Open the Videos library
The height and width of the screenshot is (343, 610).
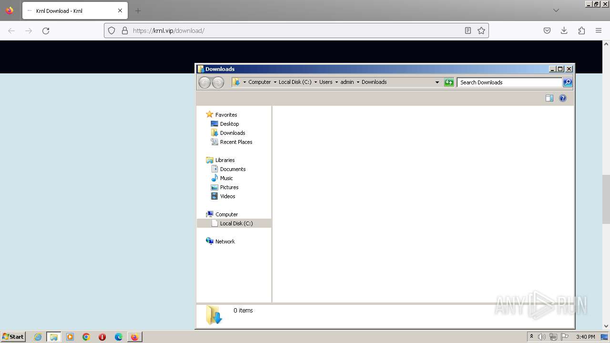point(227,196)
